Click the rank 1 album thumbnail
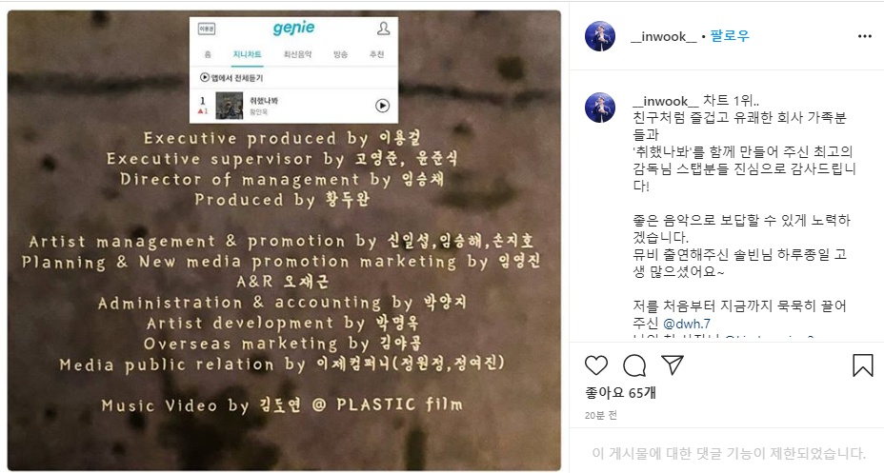 [x=229, y=106]
